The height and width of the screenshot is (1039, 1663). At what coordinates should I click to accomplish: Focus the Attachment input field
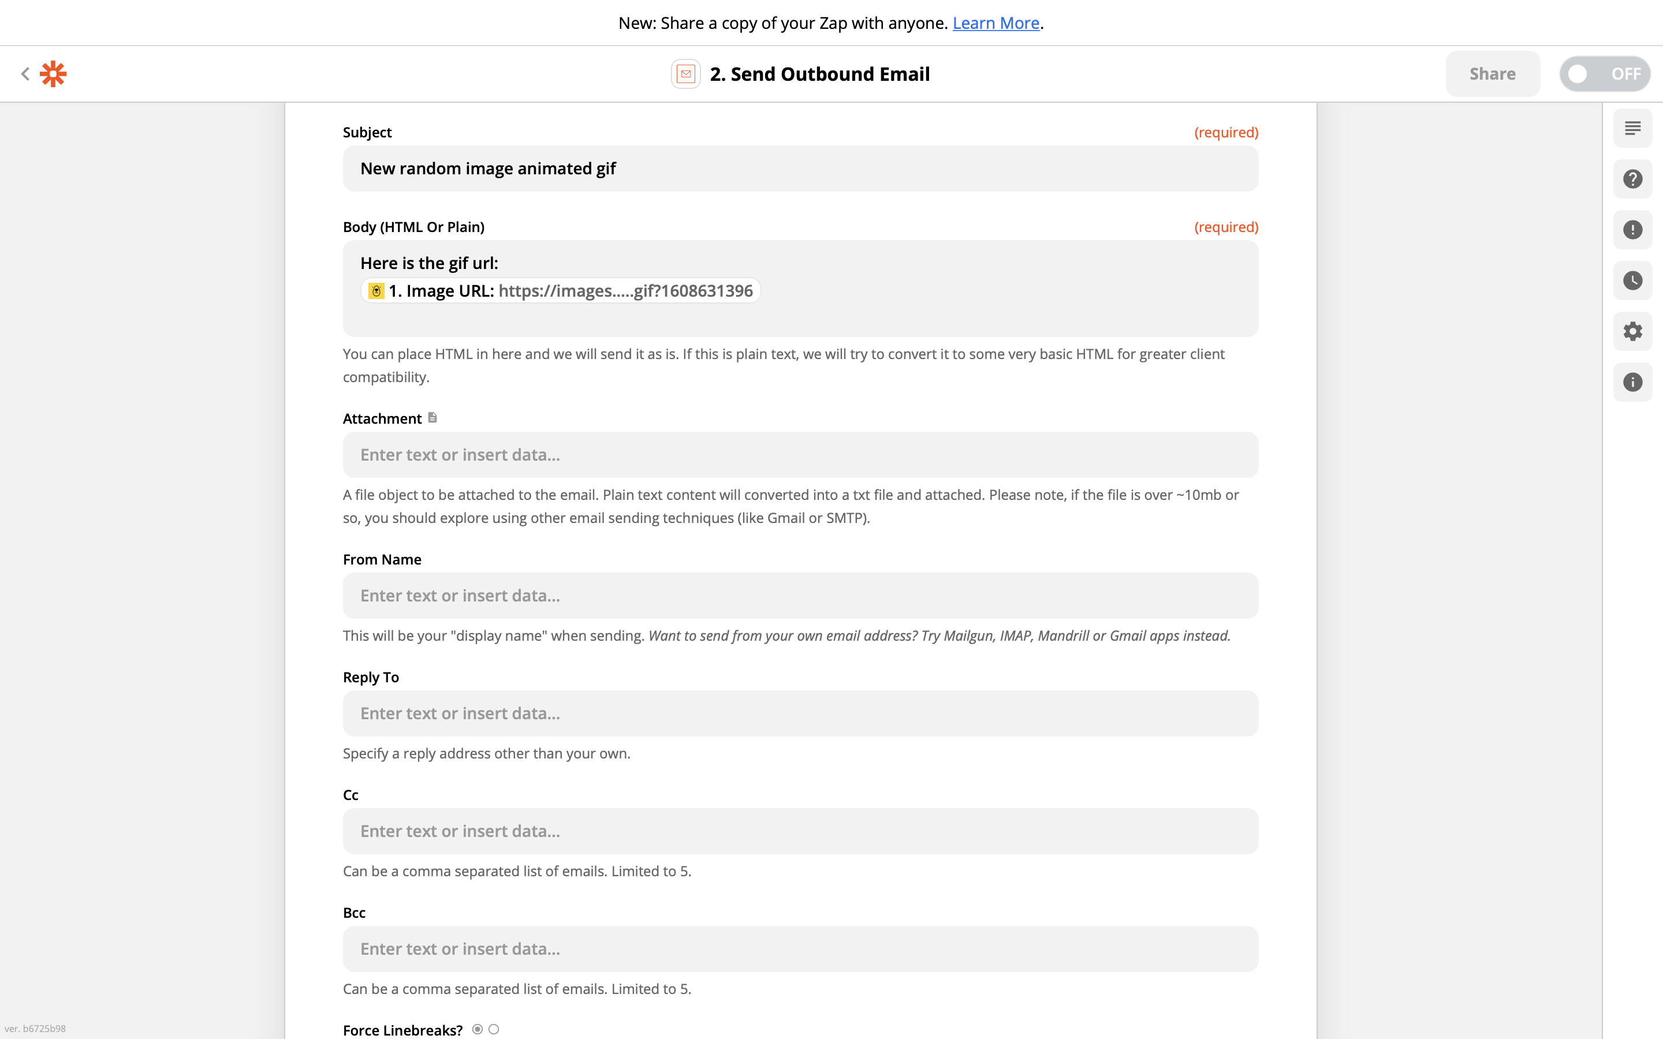800,455
